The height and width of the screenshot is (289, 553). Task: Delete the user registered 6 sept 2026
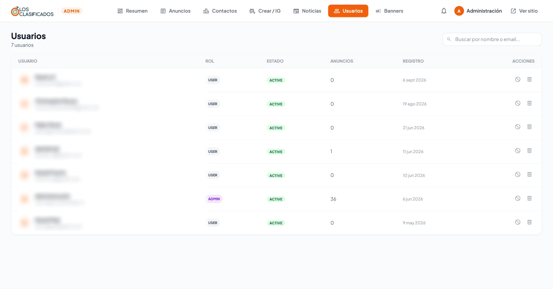(x=529, y=80)
